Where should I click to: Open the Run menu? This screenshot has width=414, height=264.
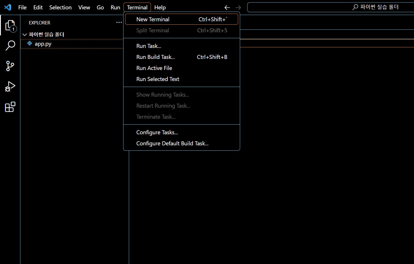(115, 7)
